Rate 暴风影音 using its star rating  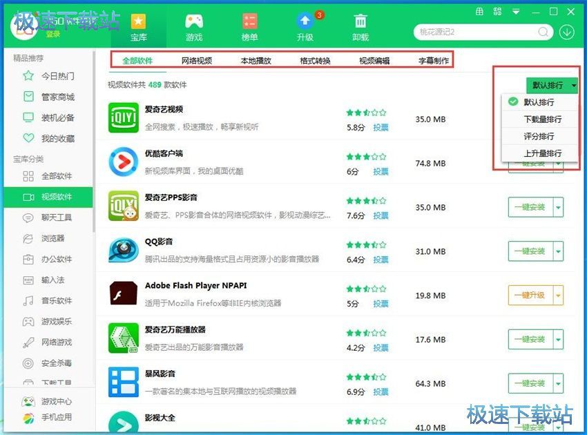pyautogui.click(x=366, y=377)
